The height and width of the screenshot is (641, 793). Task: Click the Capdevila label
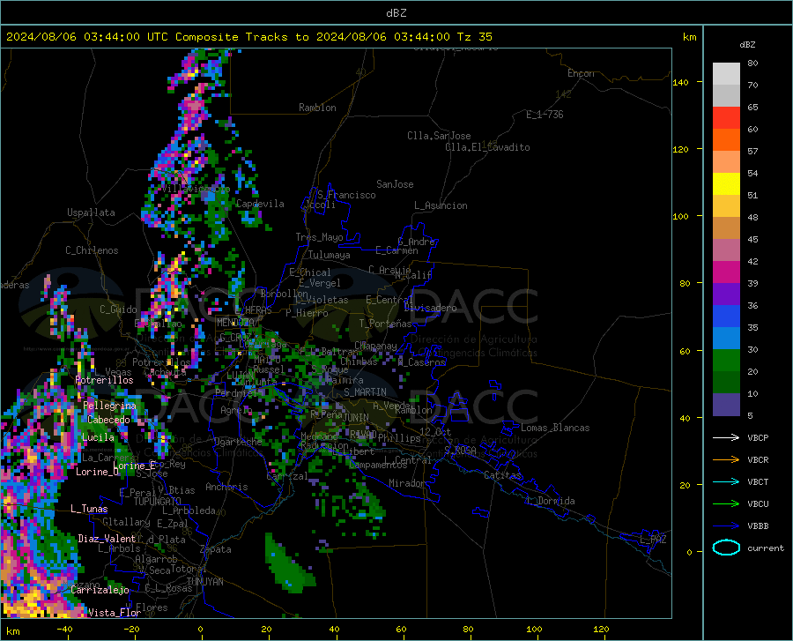(x=260, y=204)
